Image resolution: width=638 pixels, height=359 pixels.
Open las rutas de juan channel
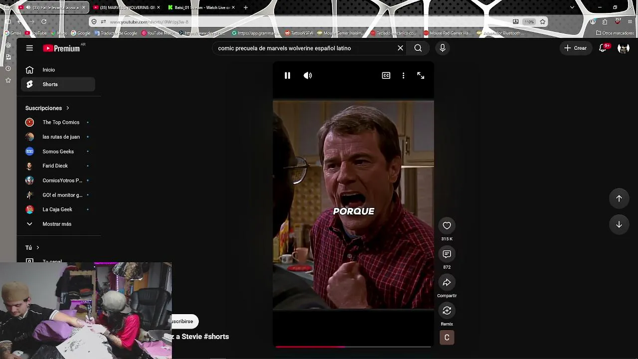click(58, 137)
